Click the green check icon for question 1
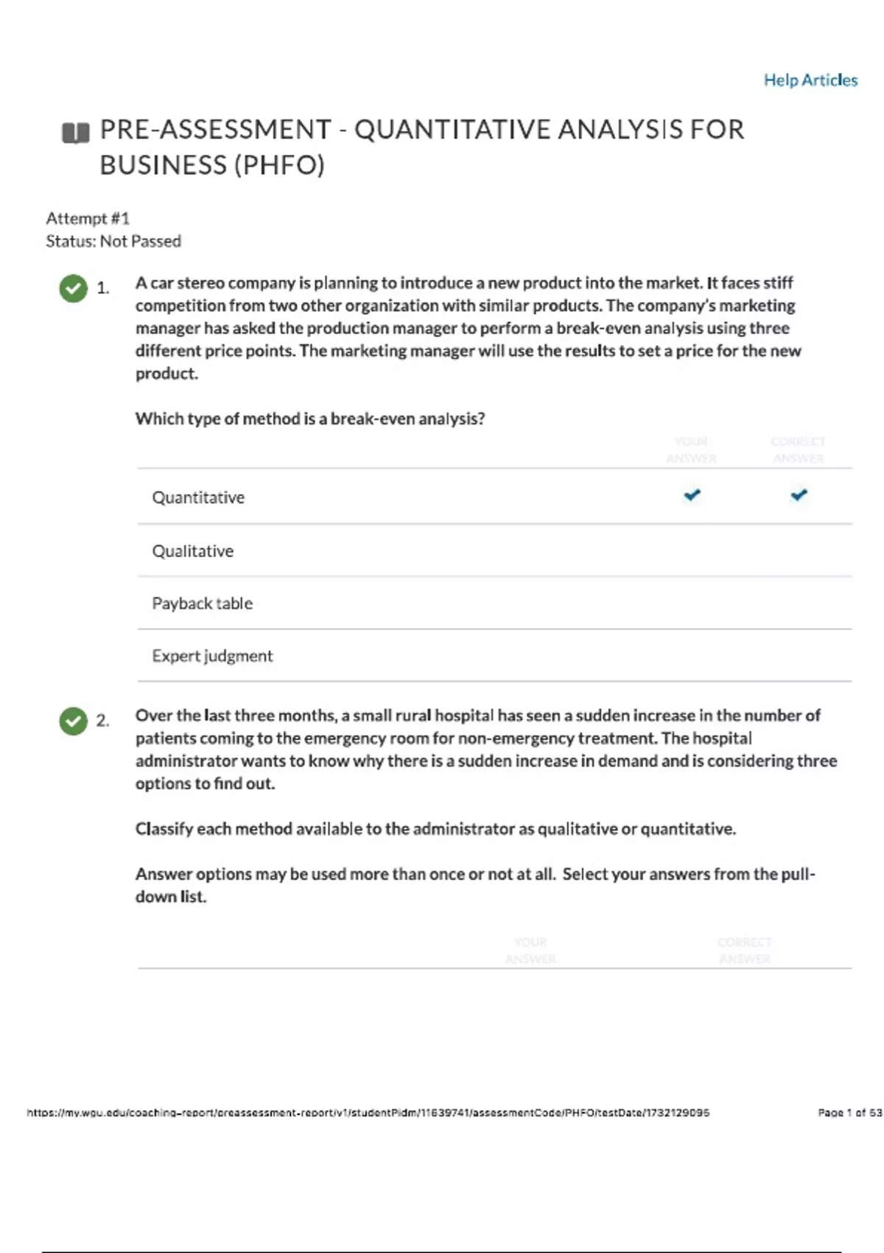The image size is (884, 1253). pyautogui.click(x=73, y=288)
